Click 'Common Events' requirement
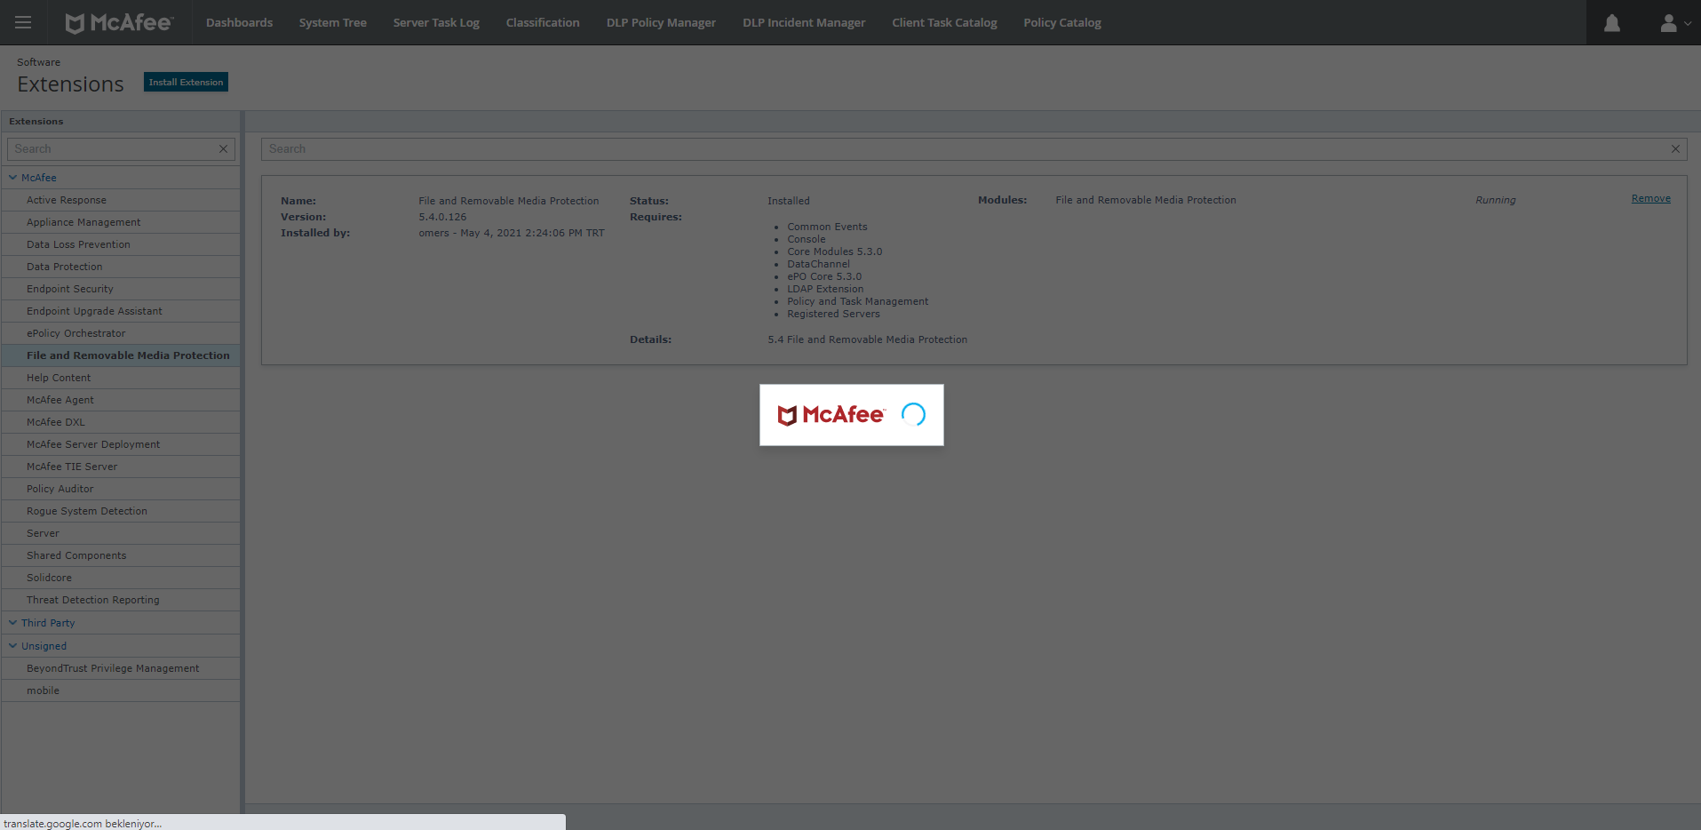This screenshot has width=1701, height=830. (827, 227)
